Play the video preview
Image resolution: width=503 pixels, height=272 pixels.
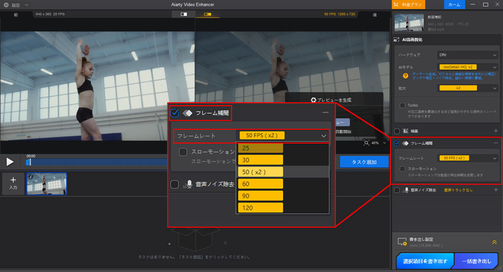click(10, 162)
